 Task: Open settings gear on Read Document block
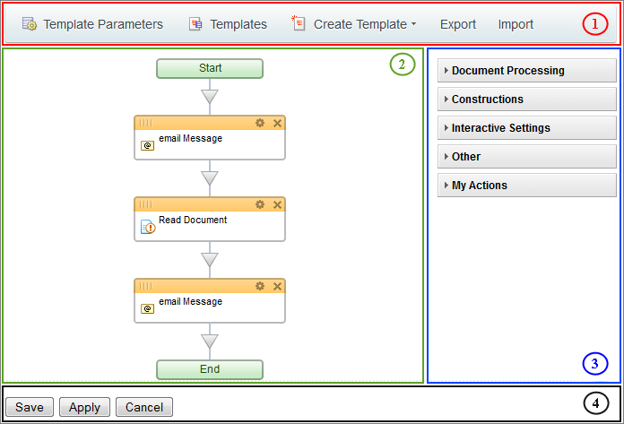tap(260, 204)
